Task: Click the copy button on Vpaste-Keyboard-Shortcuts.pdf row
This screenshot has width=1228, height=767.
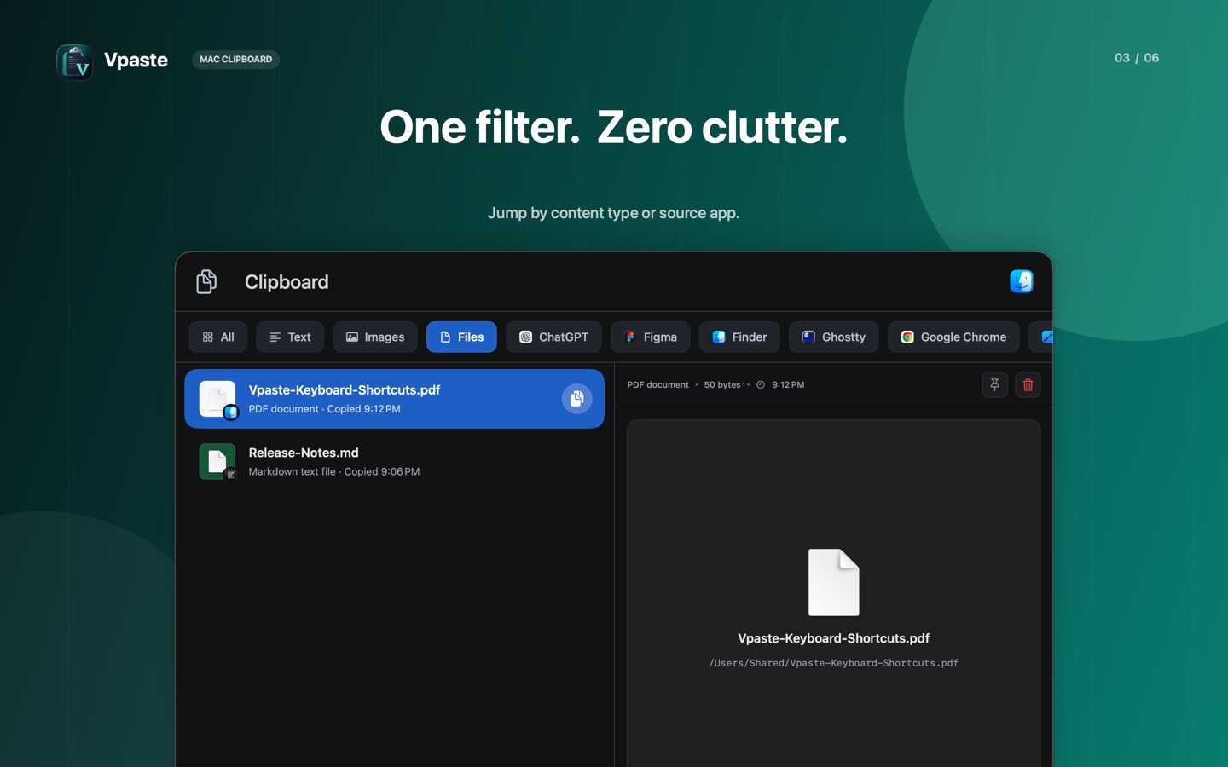Action: pos(576,398)
